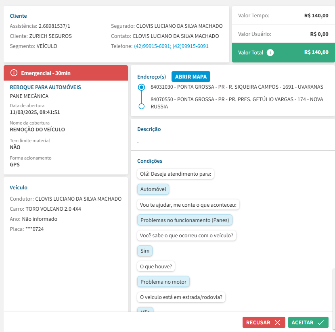
Task: Click the Sim answer chip
Action: (145, 251)
